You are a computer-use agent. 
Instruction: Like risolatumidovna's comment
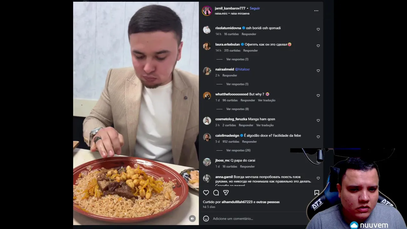318,29
